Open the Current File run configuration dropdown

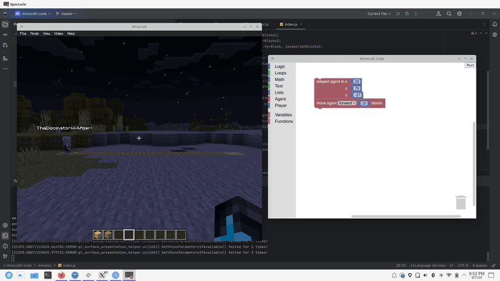(379, 14)
